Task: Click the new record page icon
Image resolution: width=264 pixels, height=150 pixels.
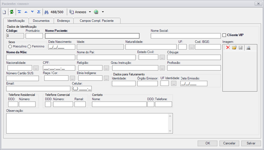Action: [4, 12]
